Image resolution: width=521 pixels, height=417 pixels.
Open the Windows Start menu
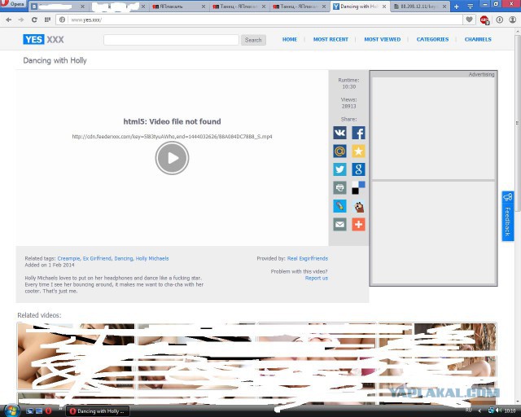pyautogui.click(x=11, y=410)
